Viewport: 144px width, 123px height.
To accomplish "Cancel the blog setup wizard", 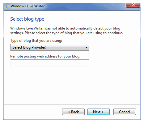I will click(125, 112).
